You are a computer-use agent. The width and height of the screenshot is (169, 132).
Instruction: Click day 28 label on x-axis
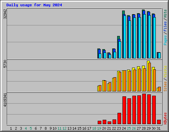click(144, 128)
